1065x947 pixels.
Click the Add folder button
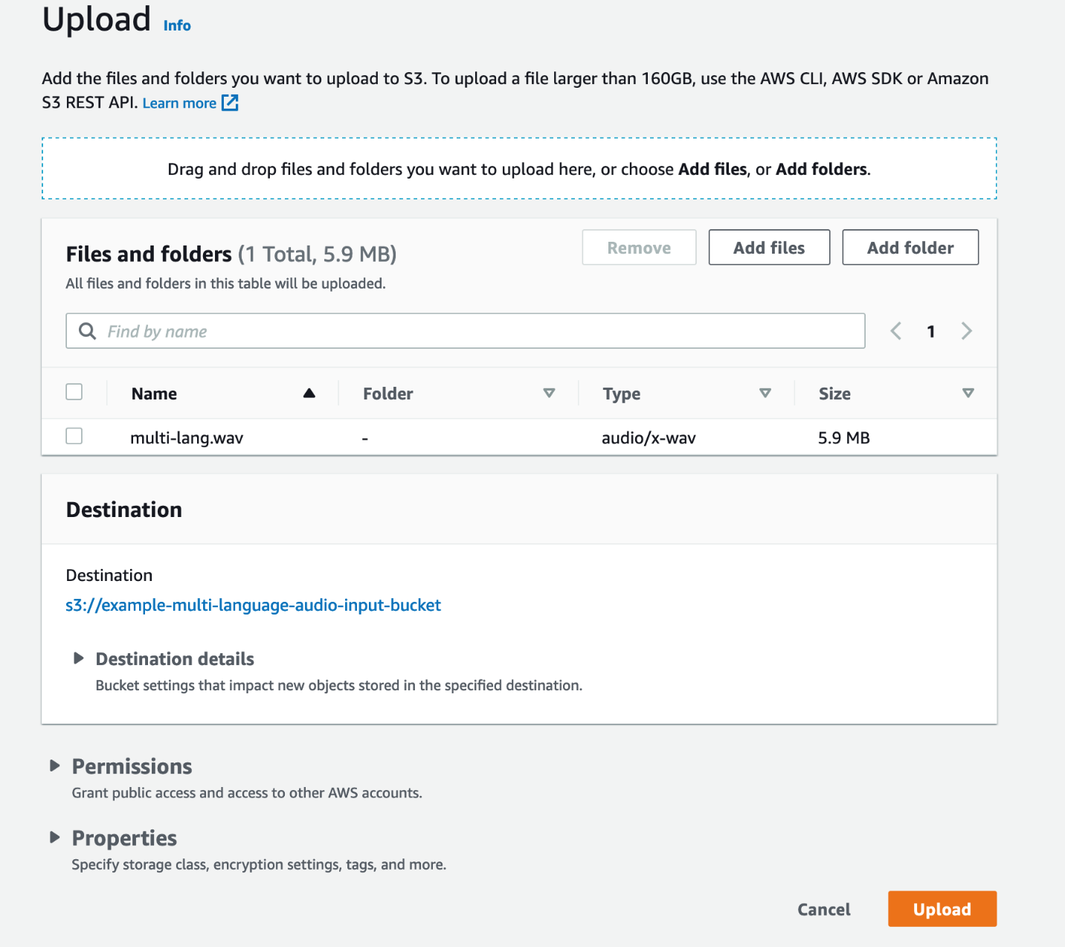pyautogui.click(x=910, y=248)
